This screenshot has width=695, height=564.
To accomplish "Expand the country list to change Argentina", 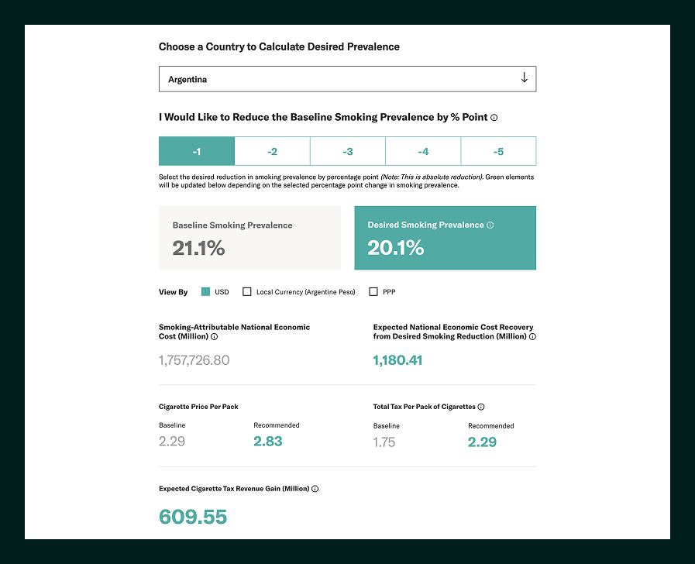I will click(347, 78).
